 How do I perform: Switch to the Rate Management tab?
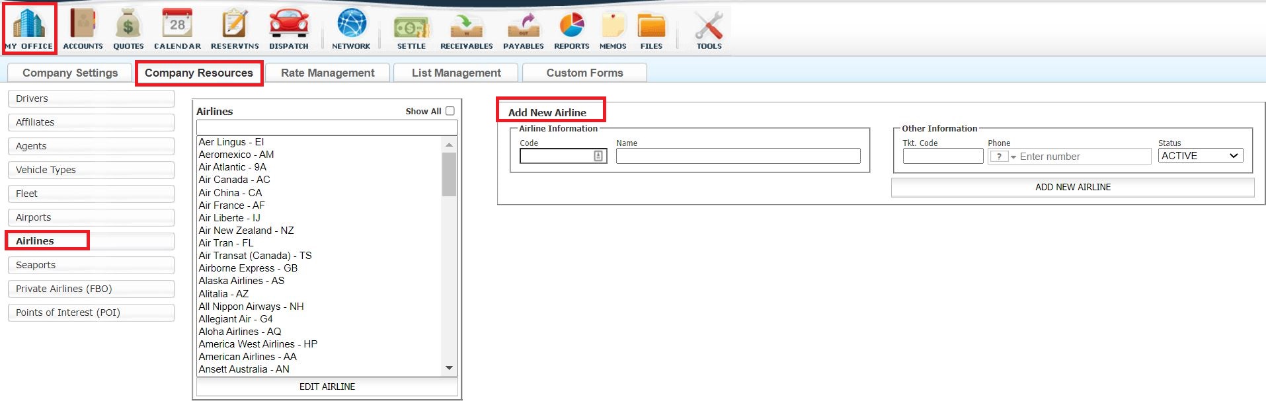[x=327, y=73]
